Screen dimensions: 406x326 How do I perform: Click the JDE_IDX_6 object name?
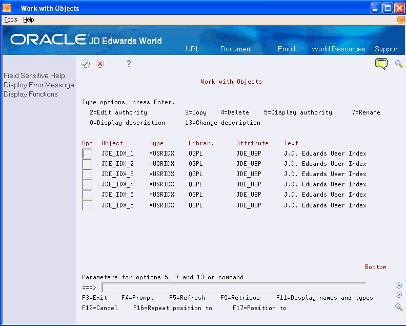click(117, 205)
